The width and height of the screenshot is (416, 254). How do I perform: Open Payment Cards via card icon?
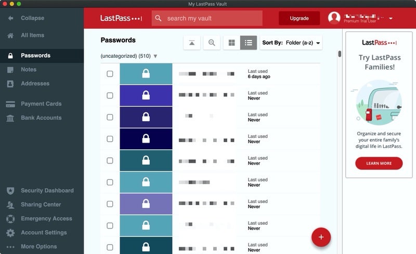[x=10, y=104]
